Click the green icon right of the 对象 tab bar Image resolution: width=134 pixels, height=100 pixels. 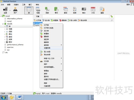coord(111,16)
